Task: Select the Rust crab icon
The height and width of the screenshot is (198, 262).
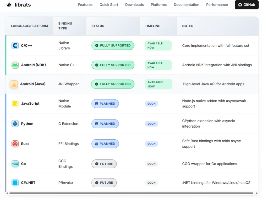Action: (15, 144)
